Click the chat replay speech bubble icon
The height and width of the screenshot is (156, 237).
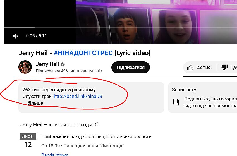coord(176,102)
